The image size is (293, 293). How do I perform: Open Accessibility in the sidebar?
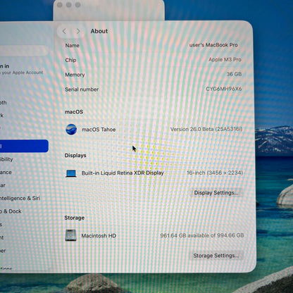(6, 159)
